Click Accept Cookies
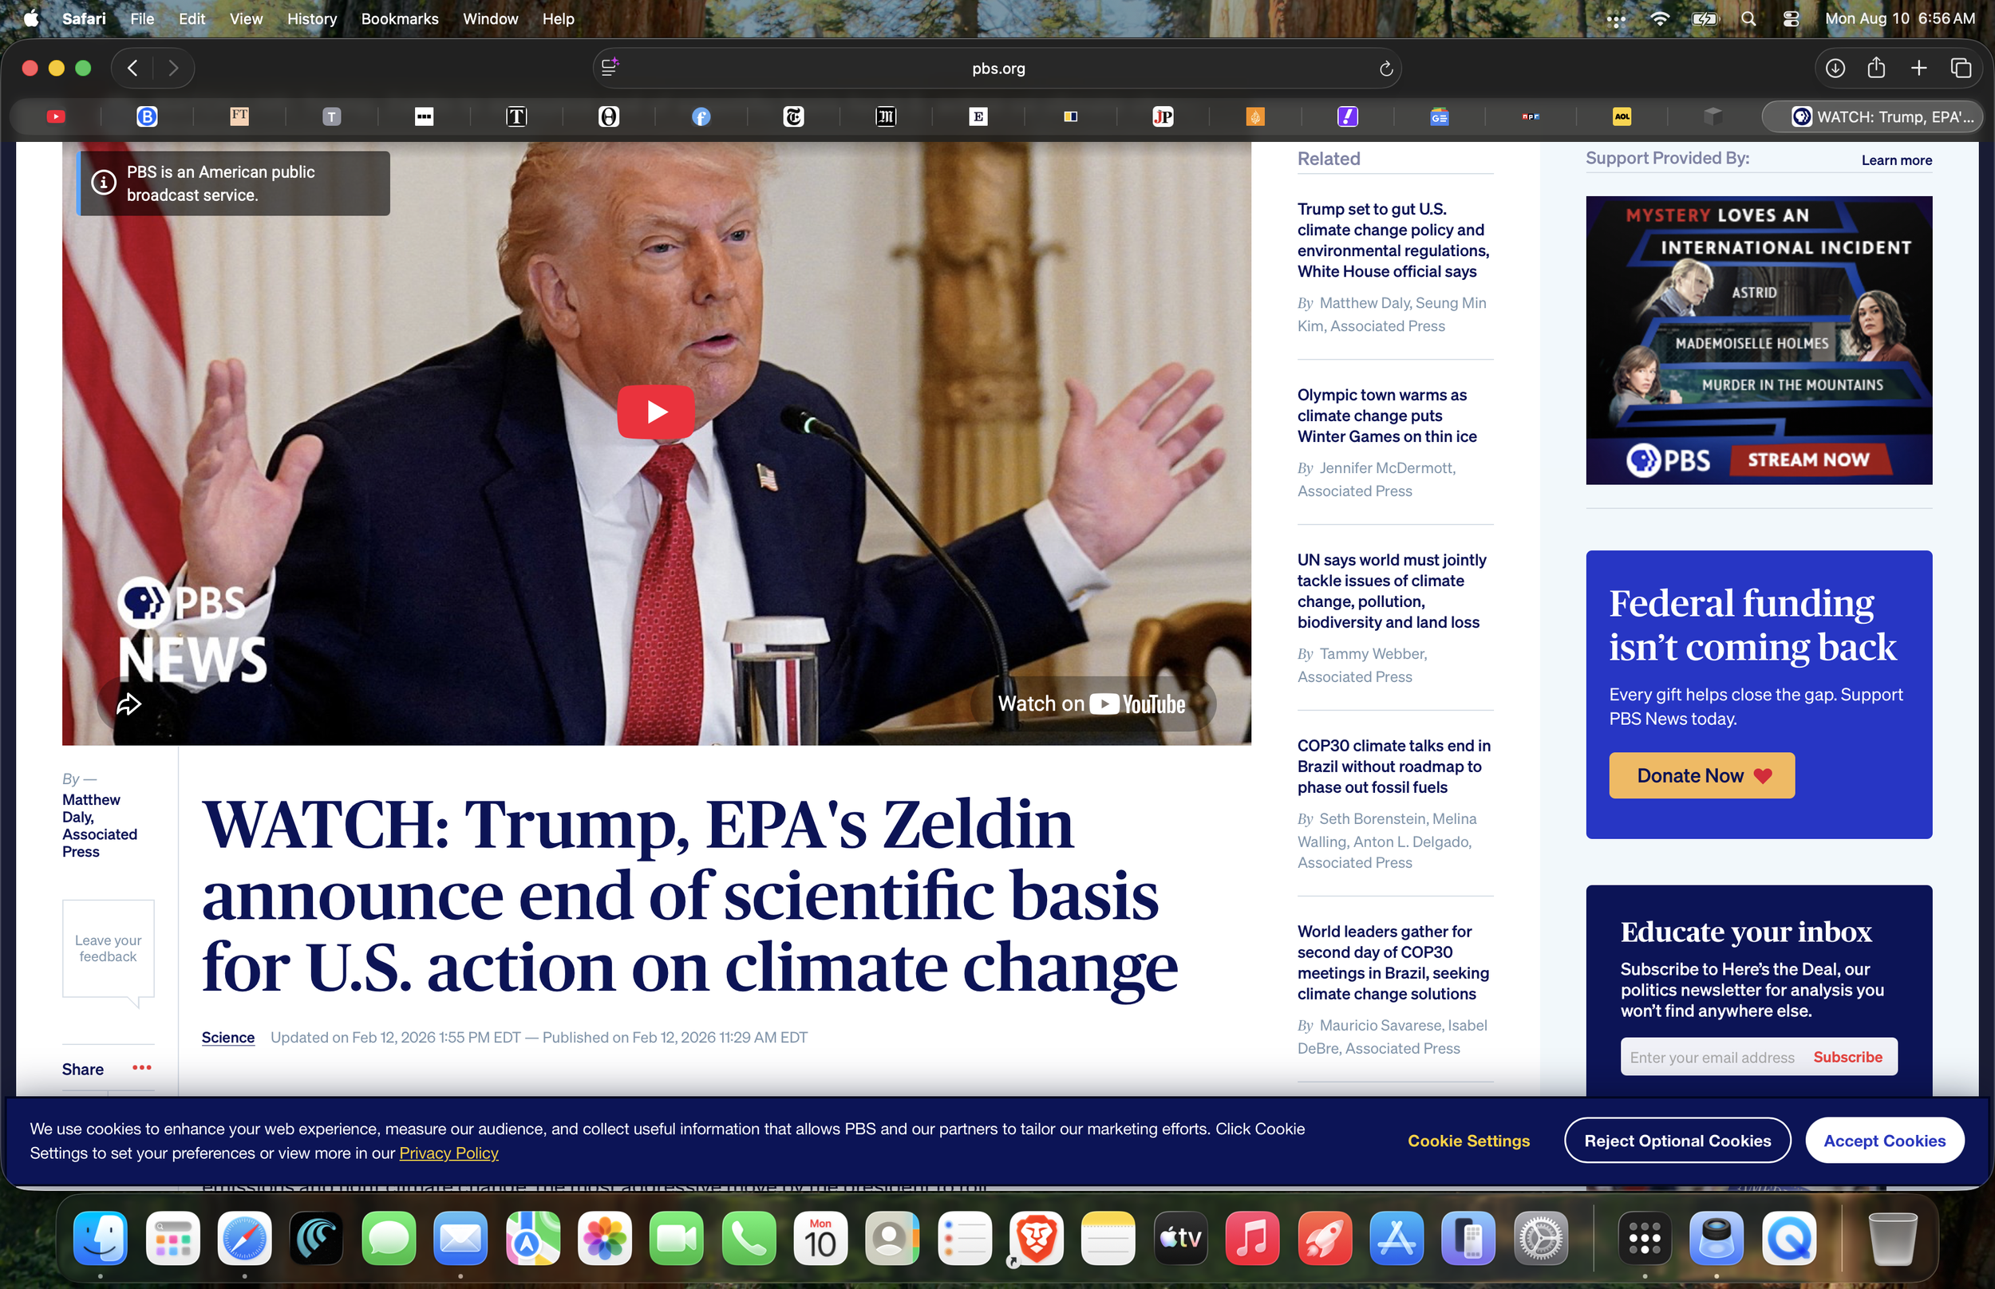The height and width of the screenshot is (1289, 1995). pyautogui.click(x=1883, y=1141)
